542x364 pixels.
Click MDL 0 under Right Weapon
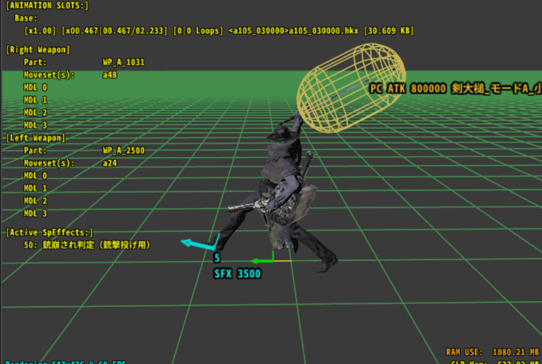pyautogui.click(x=35, y=87)
